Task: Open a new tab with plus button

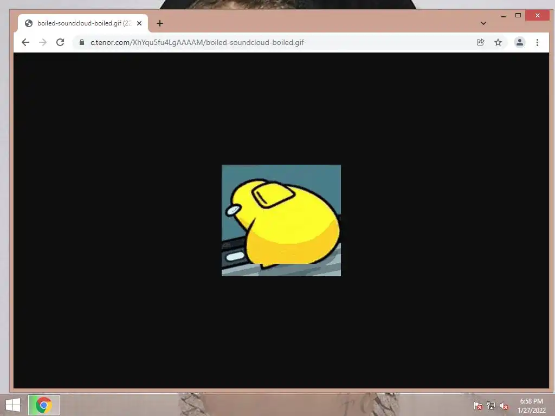Action: (160, 23)
